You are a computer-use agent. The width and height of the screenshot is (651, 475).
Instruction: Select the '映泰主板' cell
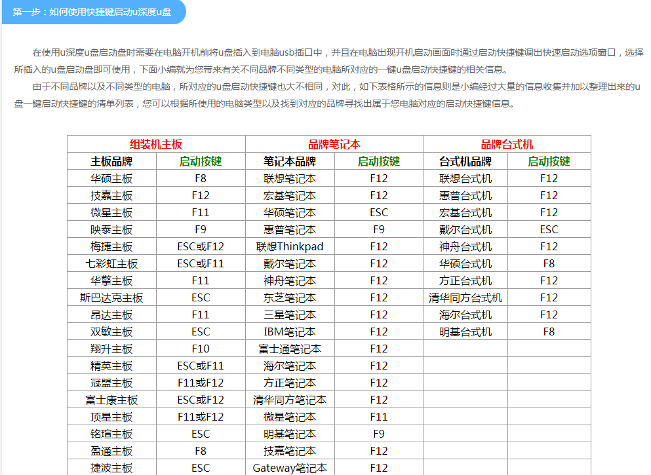coord(111,229)
